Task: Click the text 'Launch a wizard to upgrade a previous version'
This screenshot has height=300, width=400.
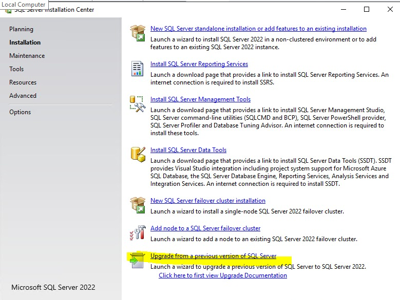Action: (x=213, y=267)
